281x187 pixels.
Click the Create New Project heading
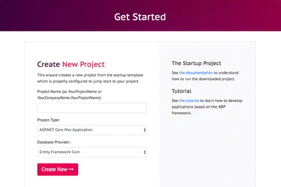[71, 64]
